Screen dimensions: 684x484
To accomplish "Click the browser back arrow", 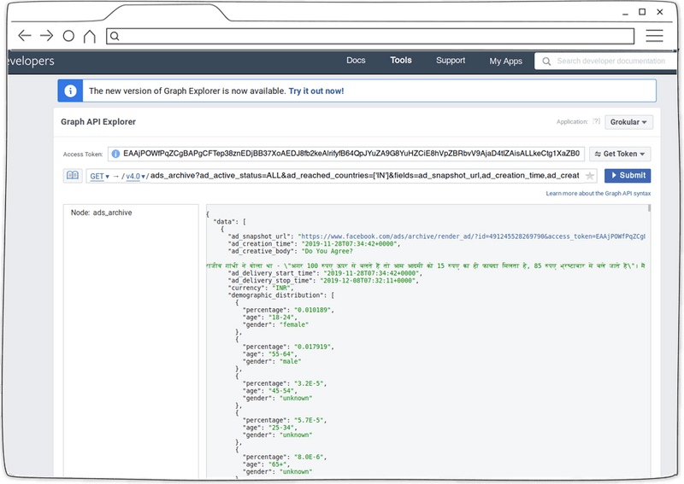I will (x=25, y=36).
